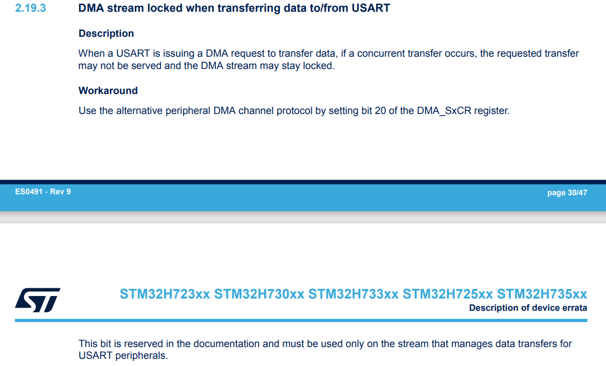Click "STM32H735xx" in the page header
606x366 pixels.
click(x=542, y=294)
